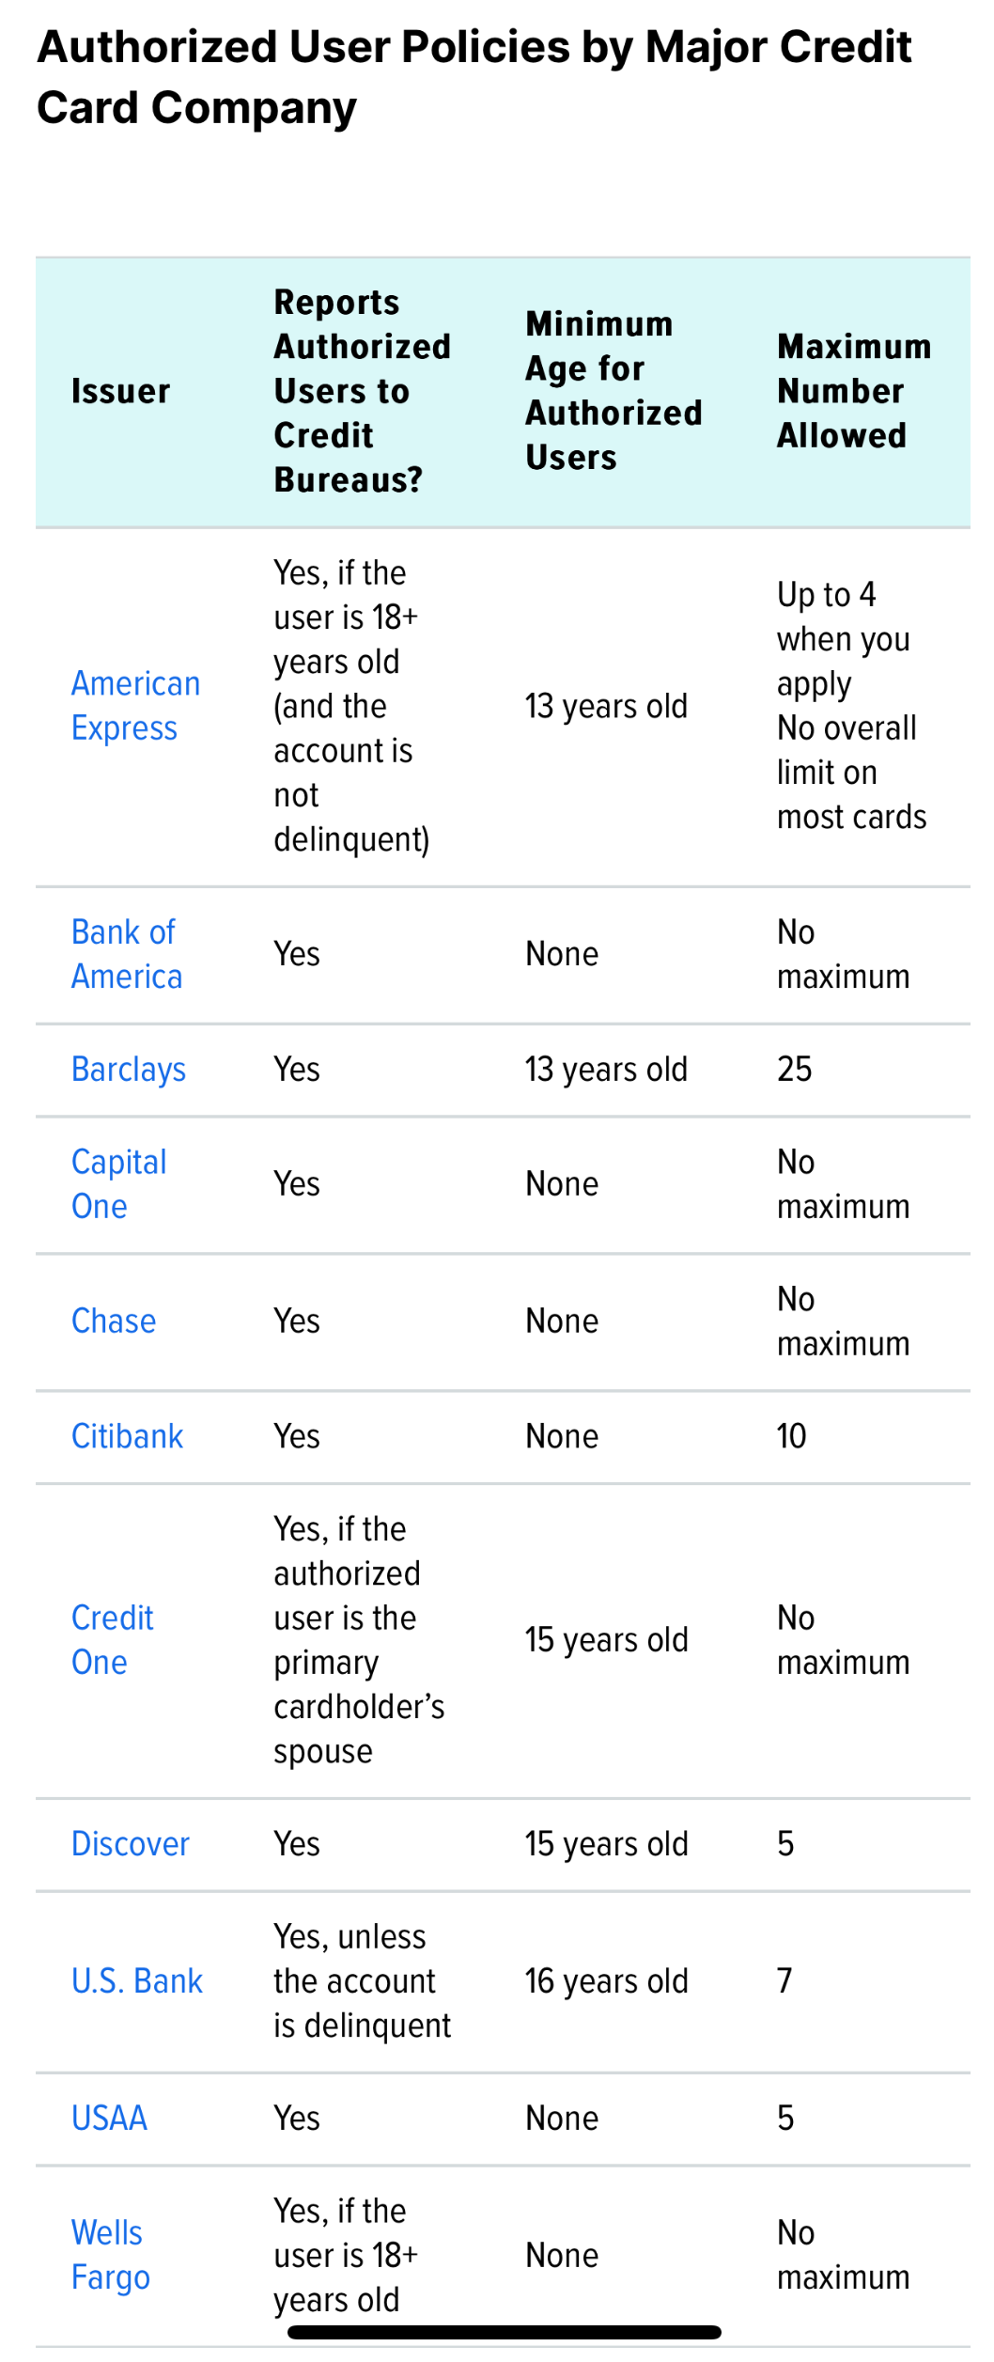The width and height of the screenshot is (994, 2362).
Task: Open the U.S. Bank link
Action: tap(137, 1981)
